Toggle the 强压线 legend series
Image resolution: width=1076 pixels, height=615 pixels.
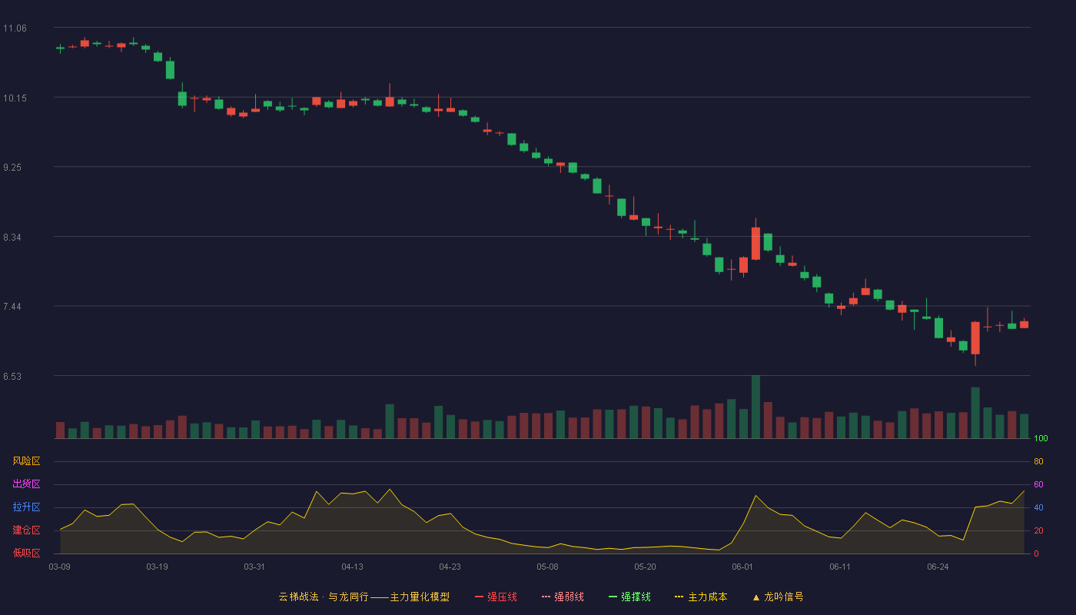coord(496,597)
